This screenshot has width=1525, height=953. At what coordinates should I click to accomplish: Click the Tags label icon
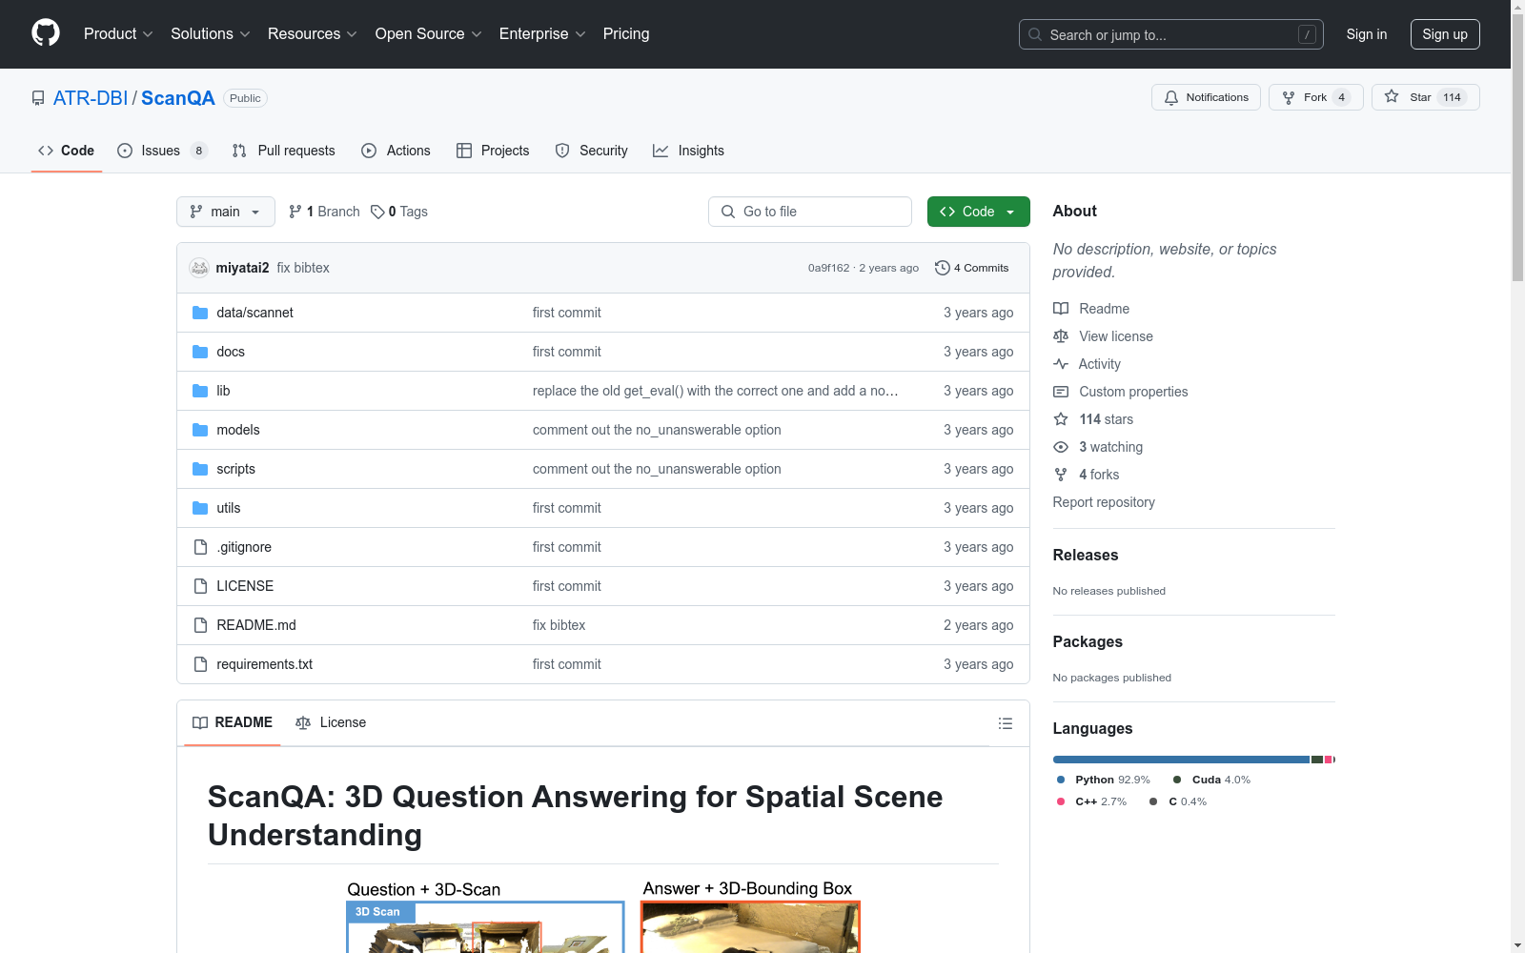tap(377, 212)
